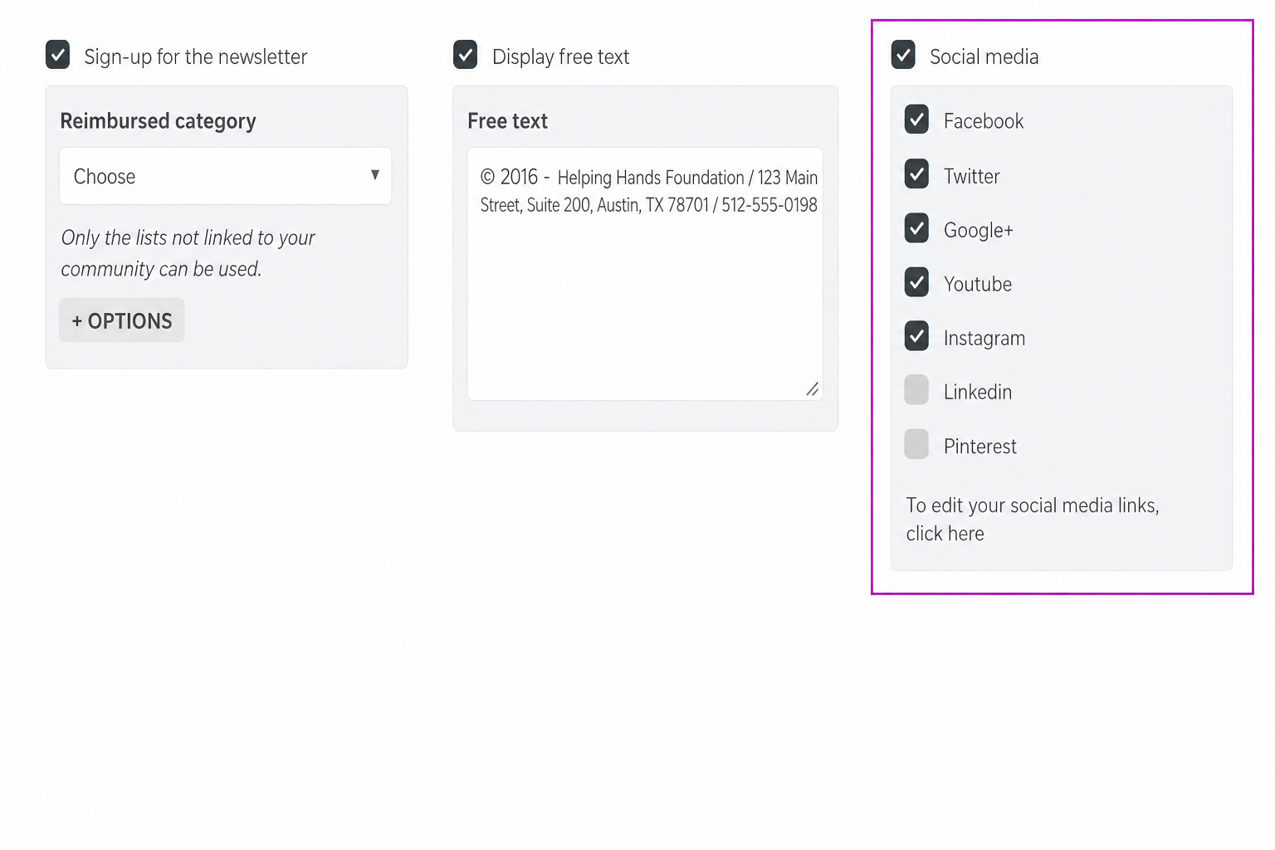Screen dimensions: 1275x850
Task: Click the + OPTIONS button
Action: [122, 320]
